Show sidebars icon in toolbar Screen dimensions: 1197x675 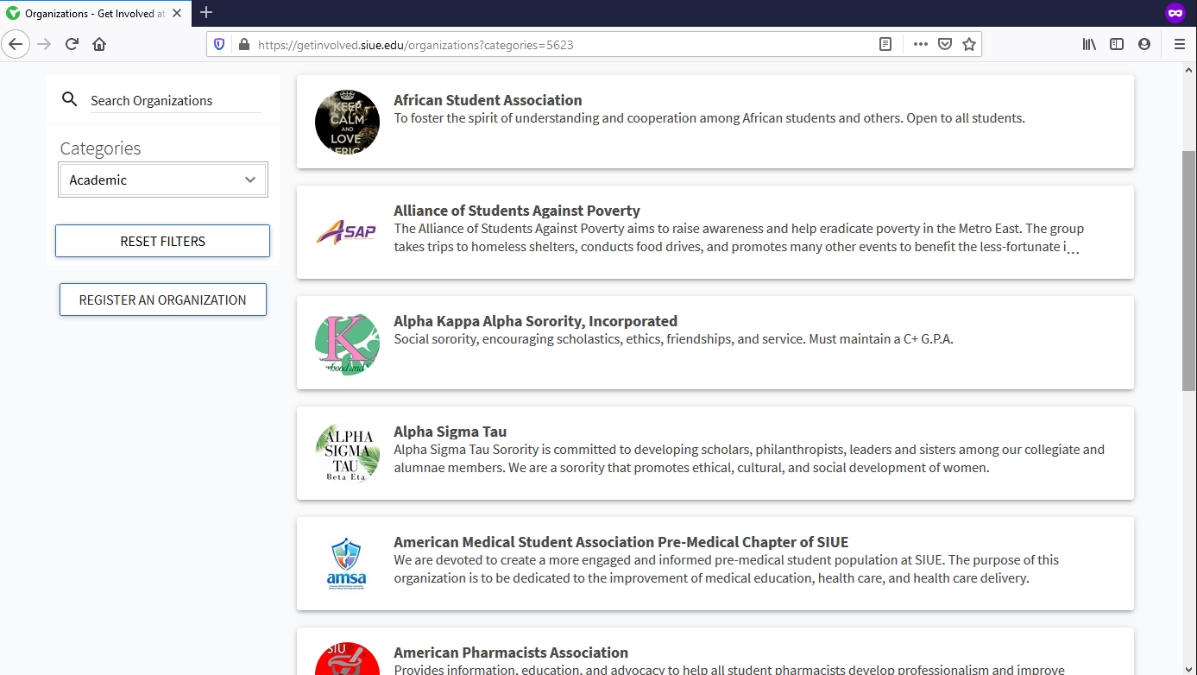click(1117, 44)
